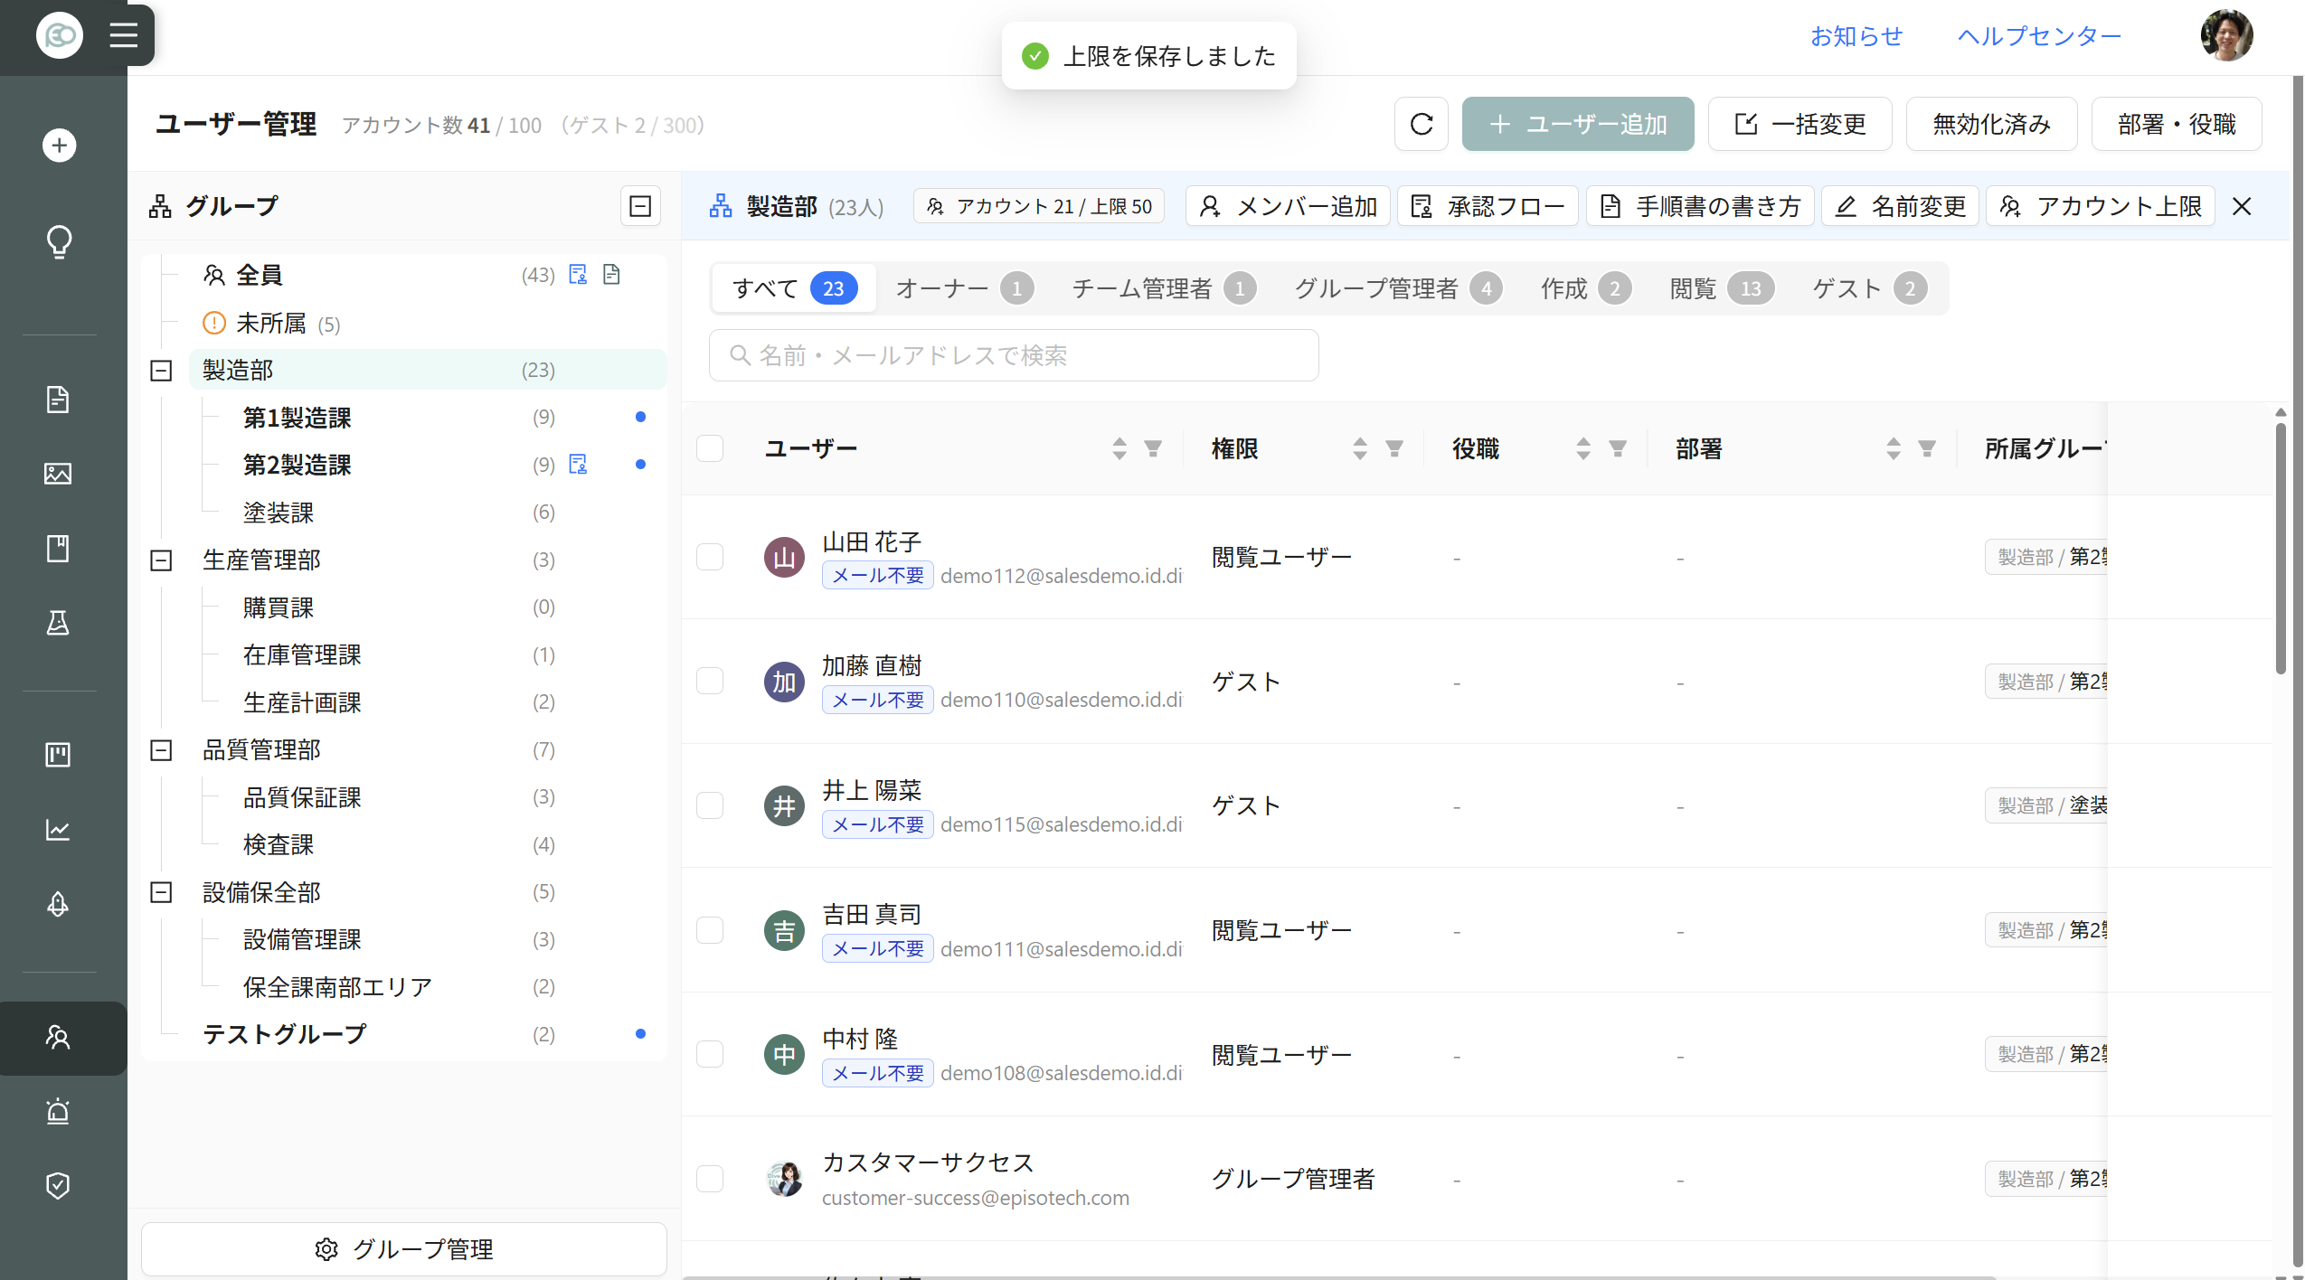This screenshot has width=2305, height=1280.
Task: Select the グループ管理者 tab
Action: tap(1398, 288)
